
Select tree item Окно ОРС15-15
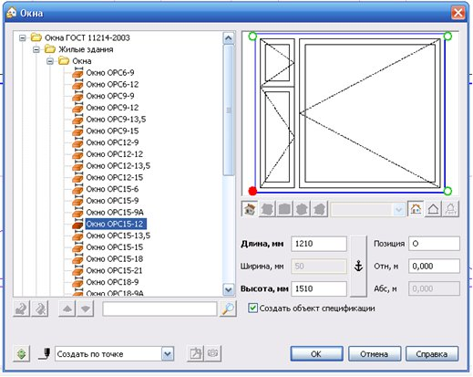(x=114, y=247)
